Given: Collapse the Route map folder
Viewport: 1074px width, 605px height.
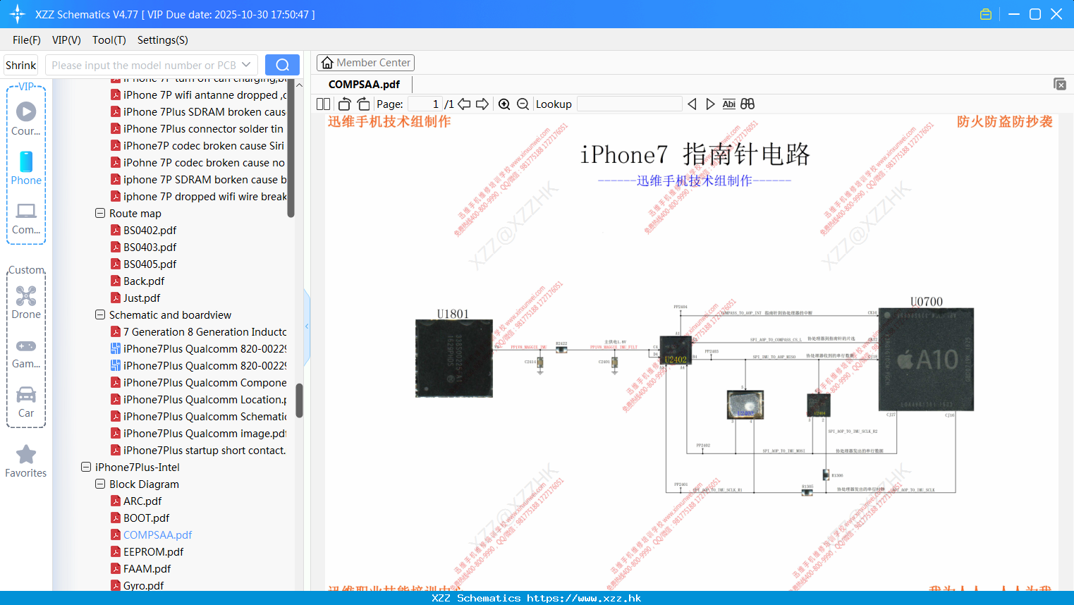Looking at the screenshot, I should (100, 213).
